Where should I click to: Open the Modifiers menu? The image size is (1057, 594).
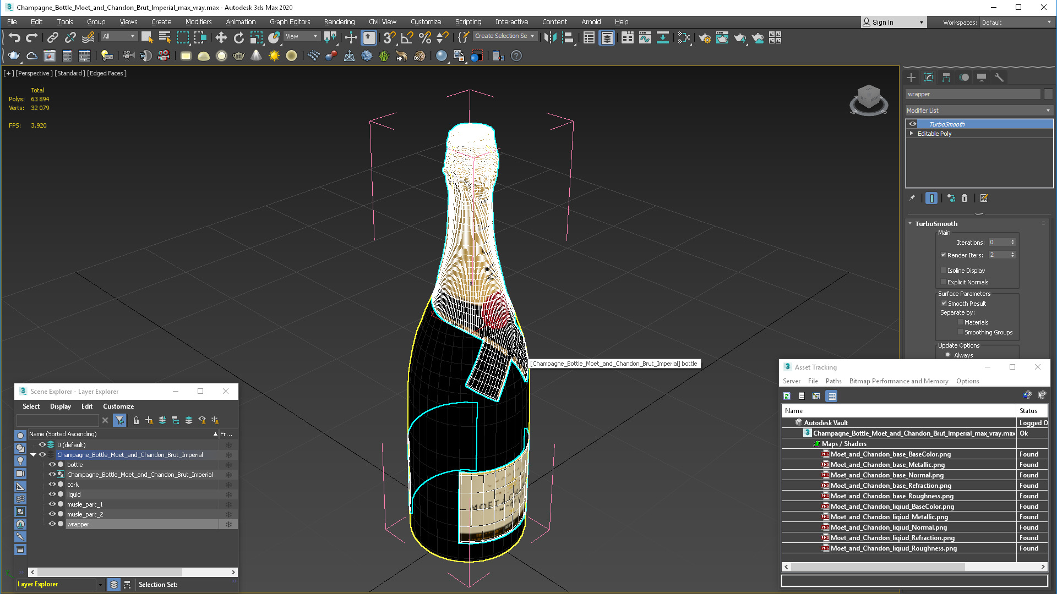(x=198, y=22)
